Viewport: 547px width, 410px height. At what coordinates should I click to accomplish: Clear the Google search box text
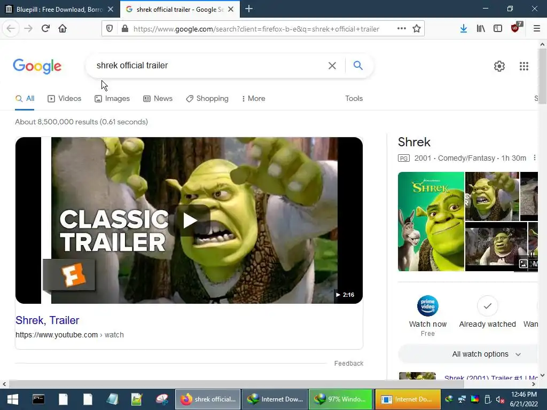coord(332,66)
